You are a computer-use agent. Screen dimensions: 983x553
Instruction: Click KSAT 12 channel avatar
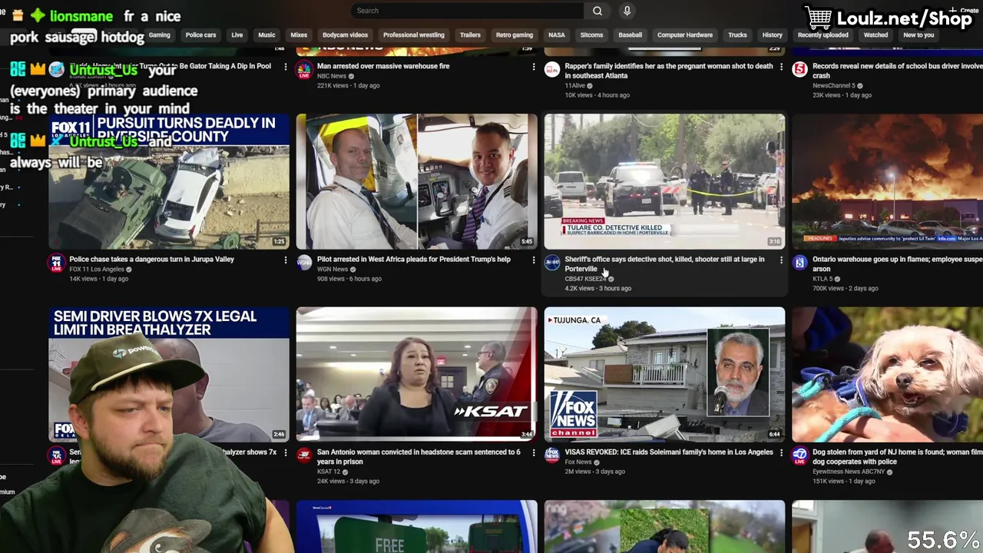[x=304, y=455]
